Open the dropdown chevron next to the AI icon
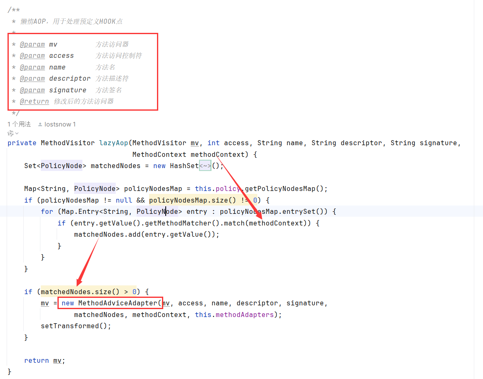 (x=17, y=134)
